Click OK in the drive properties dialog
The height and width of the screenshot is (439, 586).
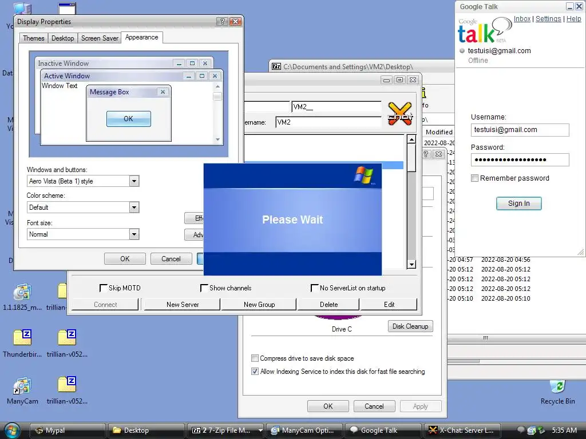328,406
